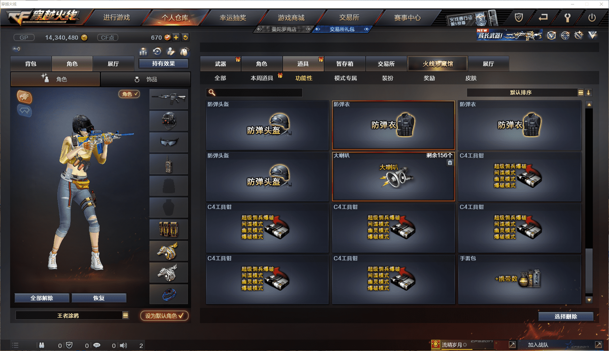The image size is (609, 351).
Task: Click the 全部解除 button
Action: point(42,298)
